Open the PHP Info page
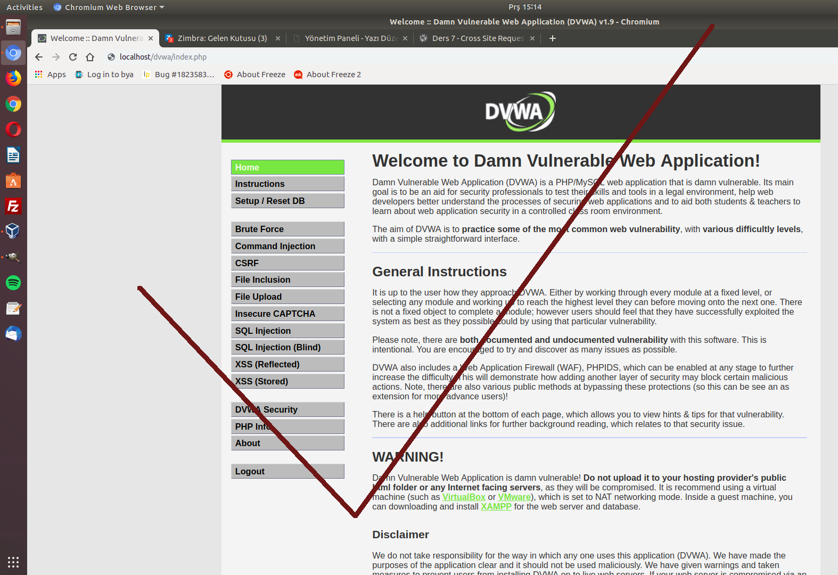 [x=287, y=426]
